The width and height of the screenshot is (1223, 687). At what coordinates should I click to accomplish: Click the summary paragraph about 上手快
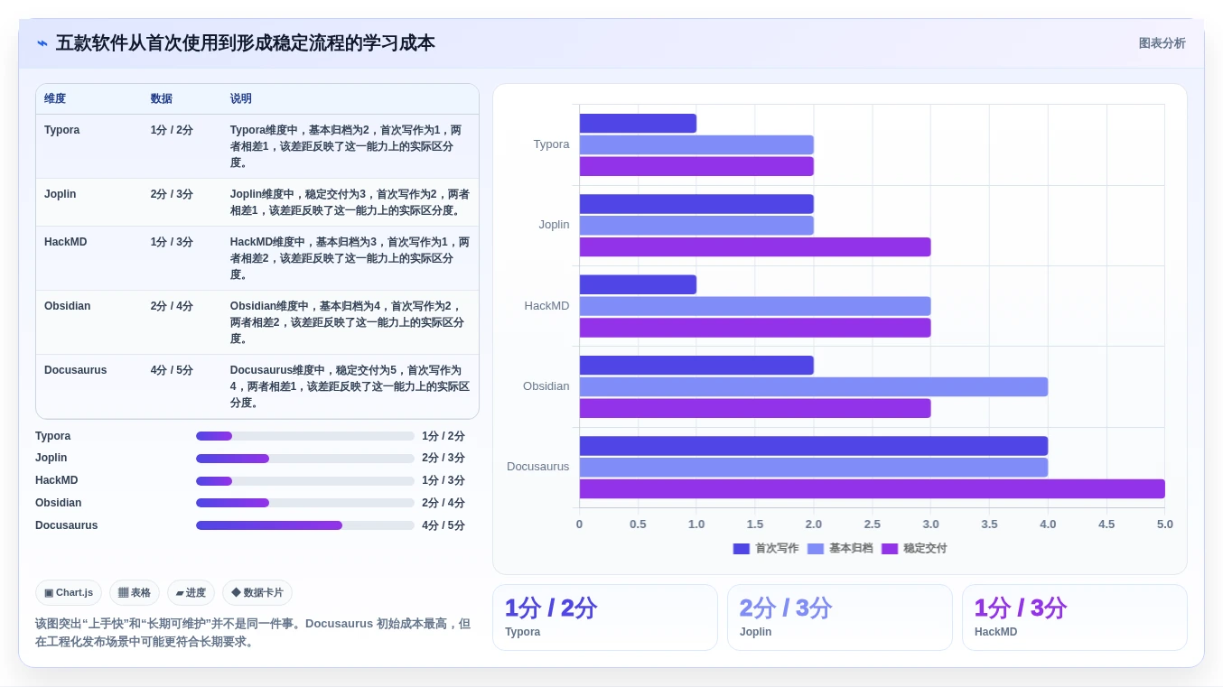253,633
